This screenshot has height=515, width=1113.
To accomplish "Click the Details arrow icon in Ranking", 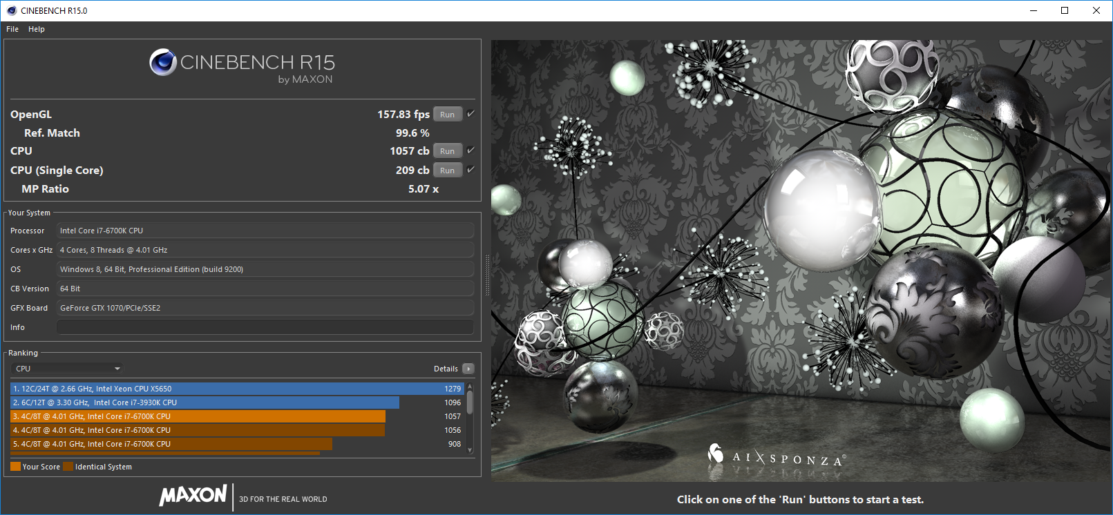I will click(468, 369).
